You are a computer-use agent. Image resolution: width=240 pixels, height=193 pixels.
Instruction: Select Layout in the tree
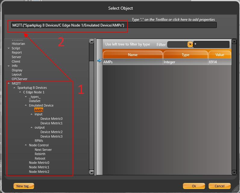[17, 75]
